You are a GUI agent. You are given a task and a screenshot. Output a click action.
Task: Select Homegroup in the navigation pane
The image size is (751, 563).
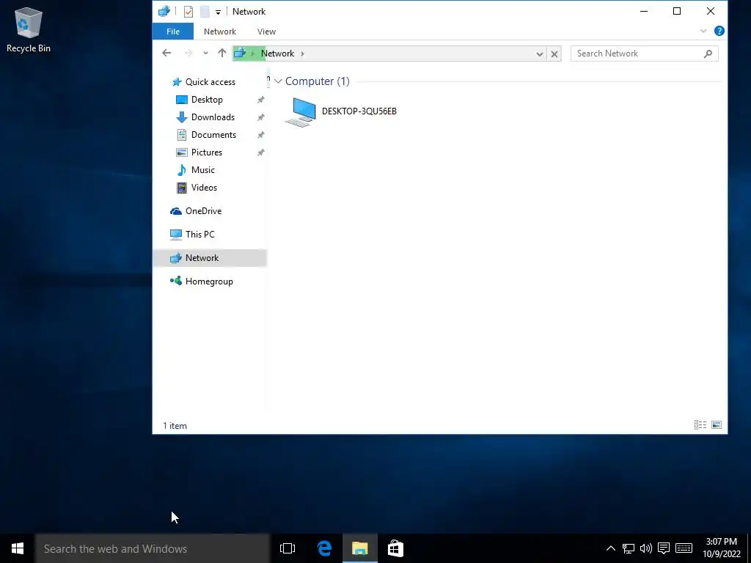pyautogui.click(x=209, y=281)
